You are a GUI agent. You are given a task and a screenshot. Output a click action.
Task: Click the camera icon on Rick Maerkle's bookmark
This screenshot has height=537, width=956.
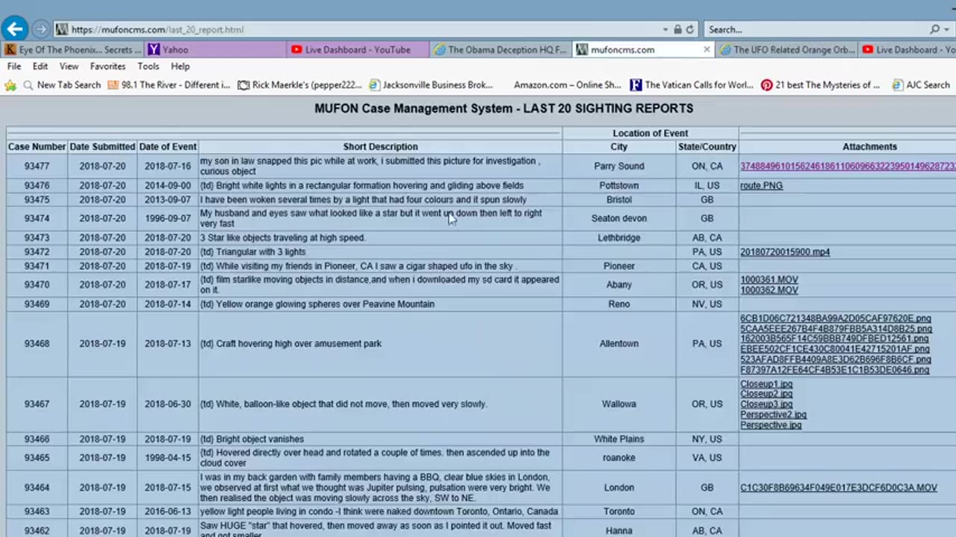pos(243,85)
